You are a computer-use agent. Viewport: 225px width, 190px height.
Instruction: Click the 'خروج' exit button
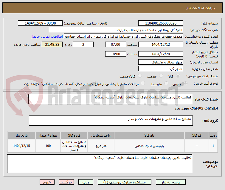click(47, 182)
